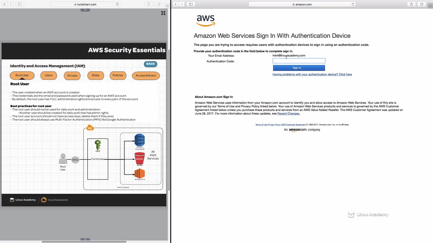Go forward in the Lucidchart Safari window
The height and width of the screenshot is (243, 433).
pyautogui.click(x=11, y=4)
